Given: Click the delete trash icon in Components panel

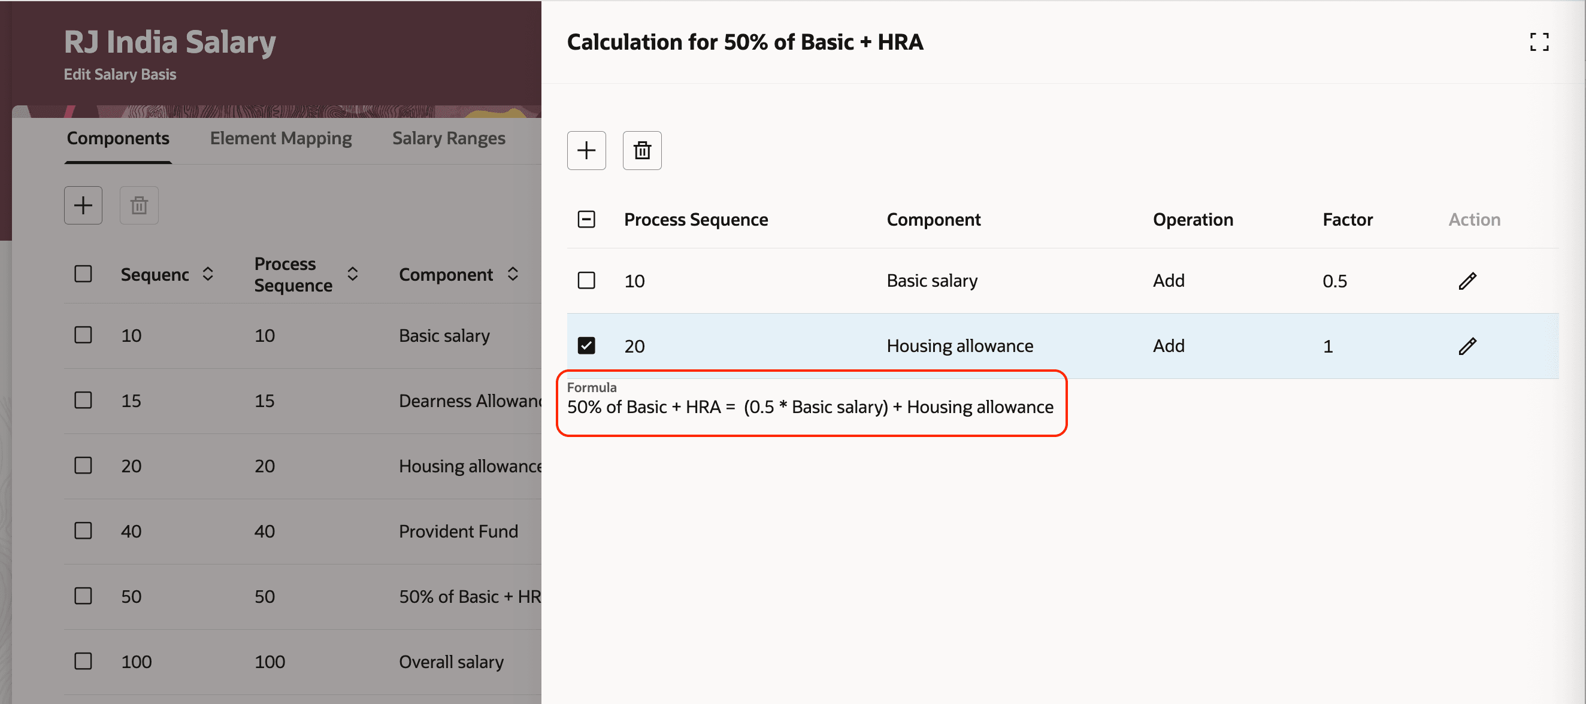Looking at the screenshot, I should click(x=138, y=205).
